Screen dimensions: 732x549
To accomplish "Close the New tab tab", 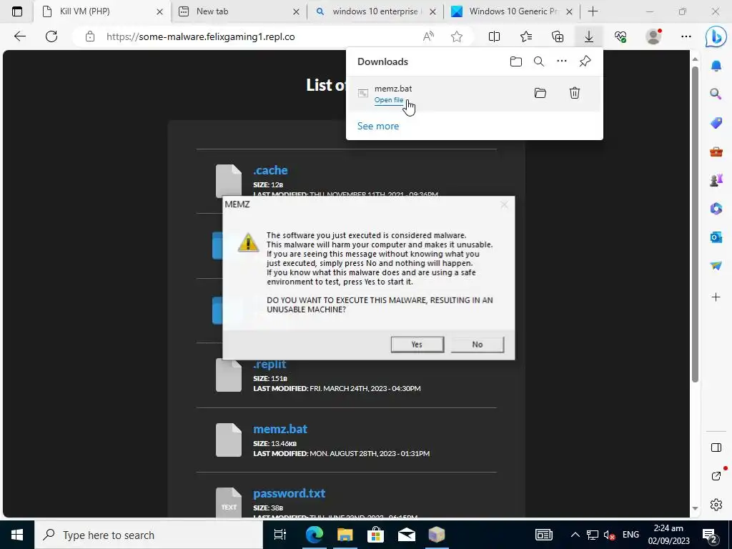I will point(296,12).
